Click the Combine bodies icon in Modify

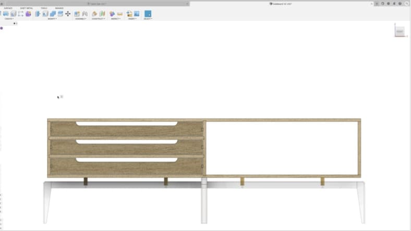point(53,14)
